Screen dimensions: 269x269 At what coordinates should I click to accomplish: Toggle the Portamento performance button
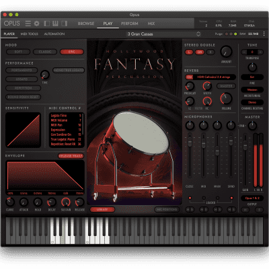(22, 70)
